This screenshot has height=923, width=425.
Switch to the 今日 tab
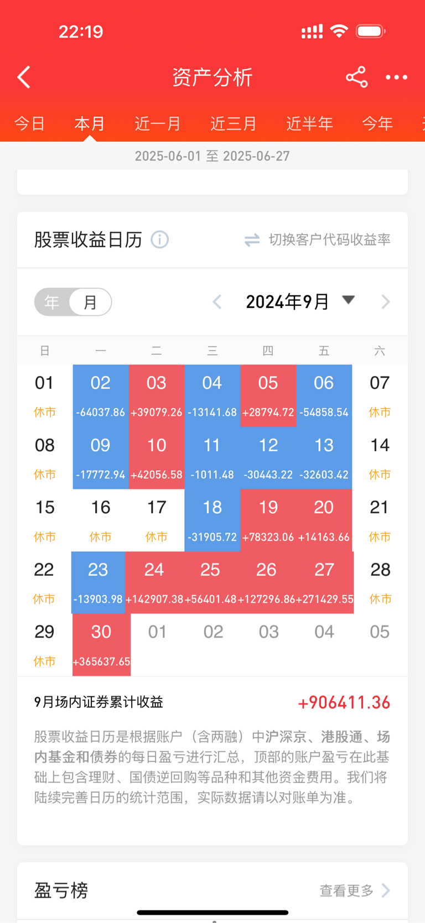[29, 123]
